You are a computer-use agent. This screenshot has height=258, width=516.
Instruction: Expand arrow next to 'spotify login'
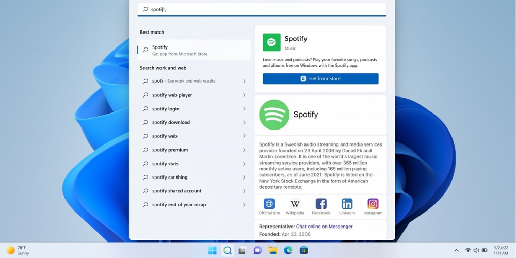(244, 109)
